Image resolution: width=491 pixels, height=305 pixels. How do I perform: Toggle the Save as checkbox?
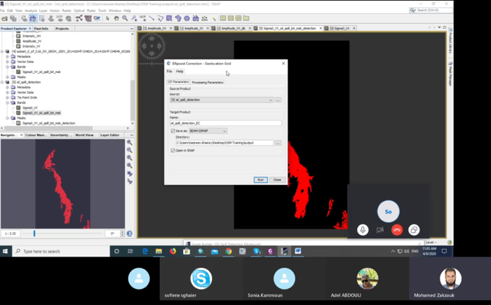point(173,131)
